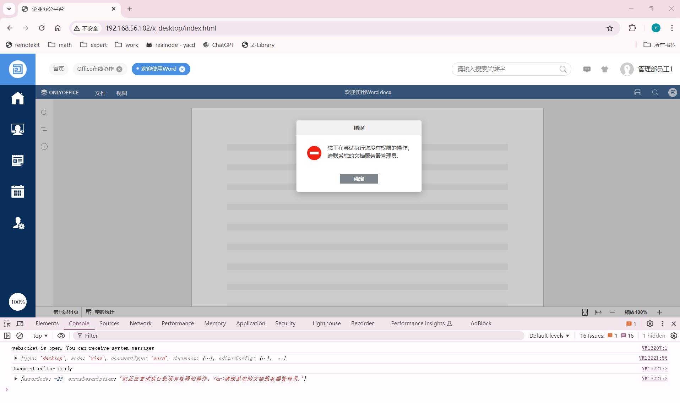
Task: Open the calendar icon in left sidebar
Action: 18,191
